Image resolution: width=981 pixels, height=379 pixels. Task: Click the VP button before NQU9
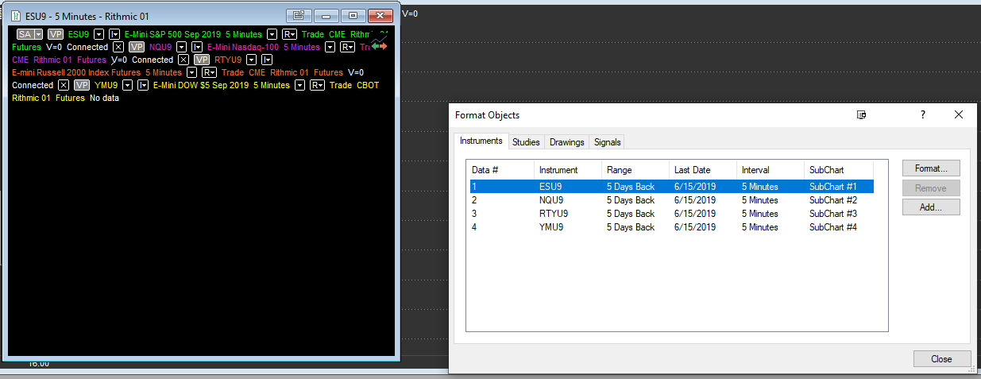click(137, 47)
